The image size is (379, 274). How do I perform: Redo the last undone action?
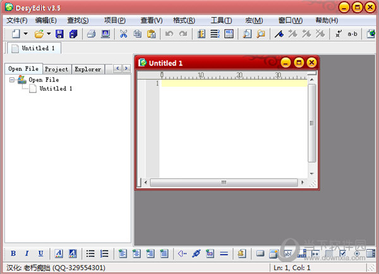pyautogui.click(x=183, y=34)
